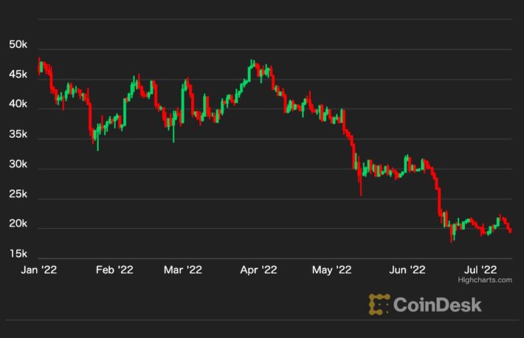Viewport: 524px width, 338px height.
Task: Click the 15k y-axis label
Action: [x=18, y=255]
